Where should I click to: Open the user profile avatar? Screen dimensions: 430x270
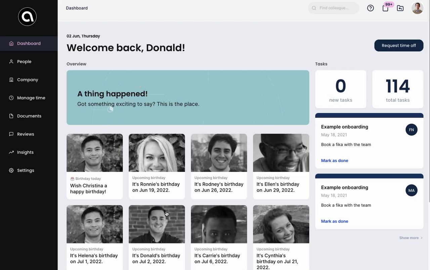tap(417, 8)
